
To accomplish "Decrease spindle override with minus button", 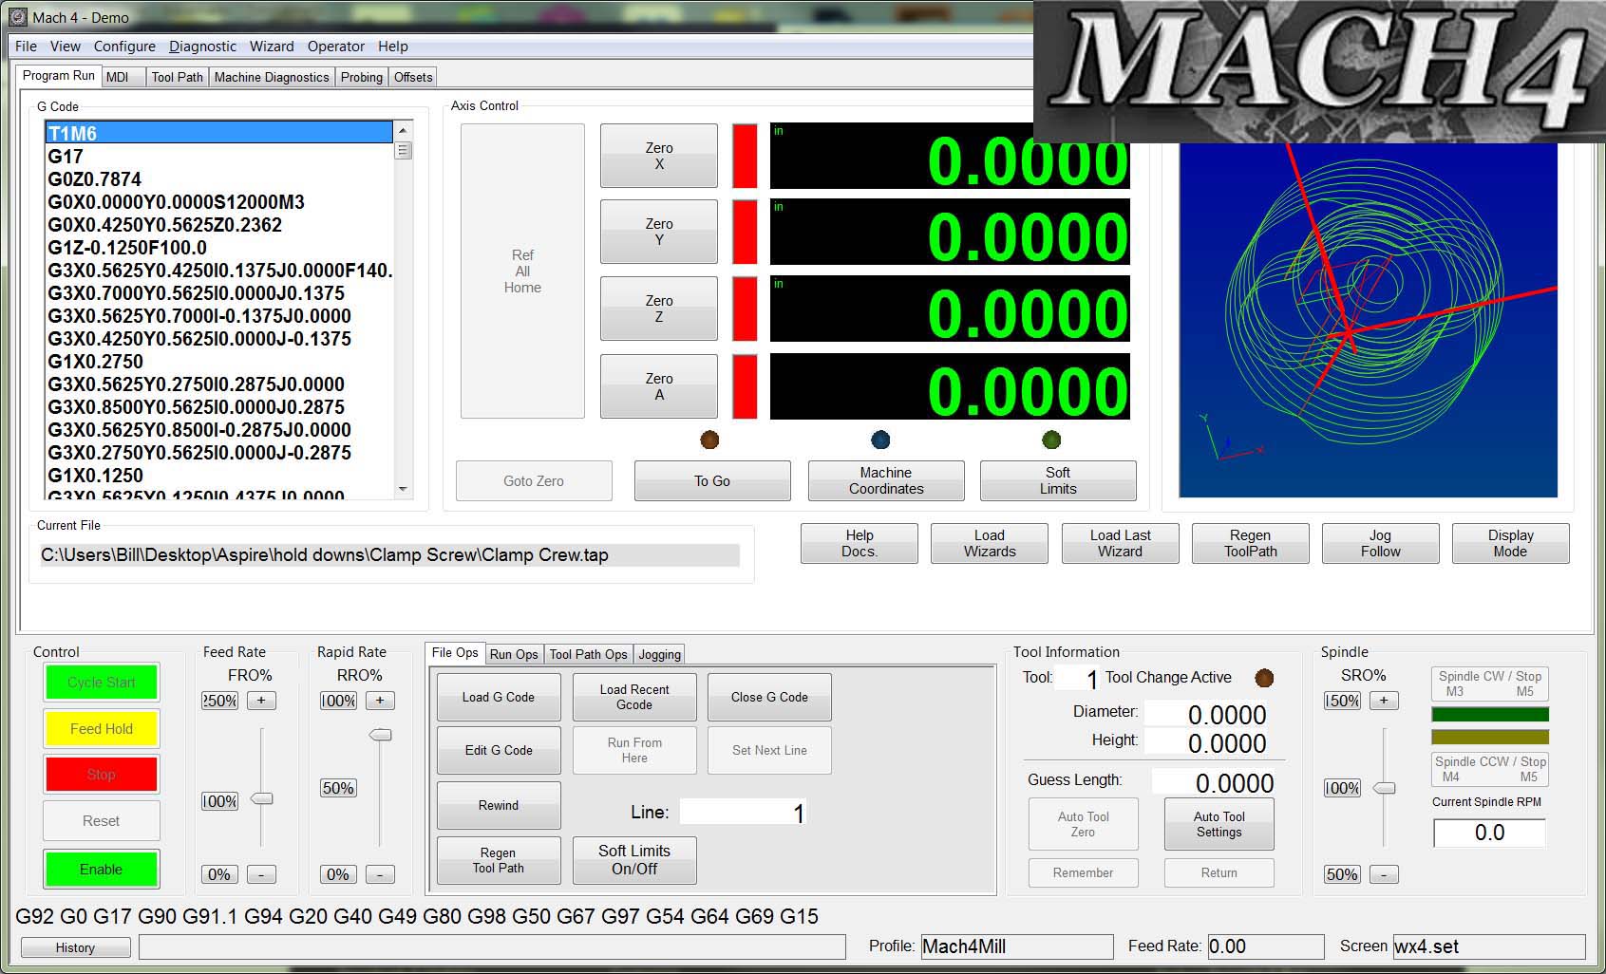I will coord(1384,874).
